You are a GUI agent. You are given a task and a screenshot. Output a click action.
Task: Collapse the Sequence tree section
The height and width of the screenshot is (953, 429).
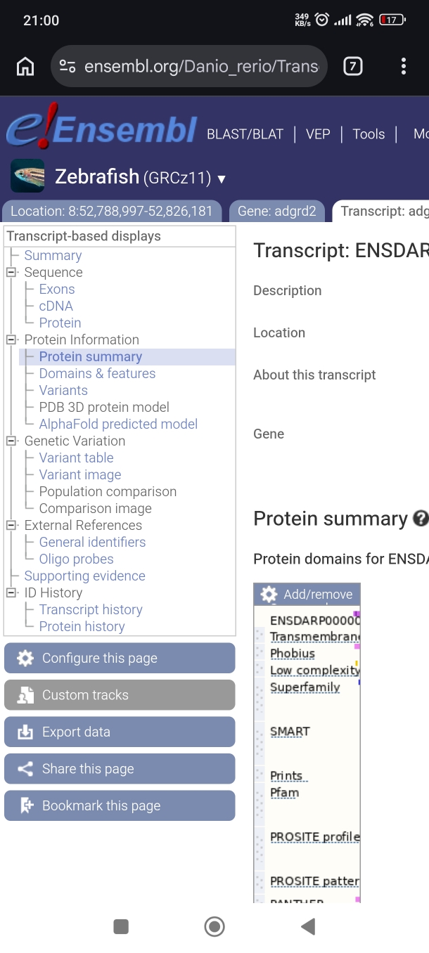[x=11, y=272]
